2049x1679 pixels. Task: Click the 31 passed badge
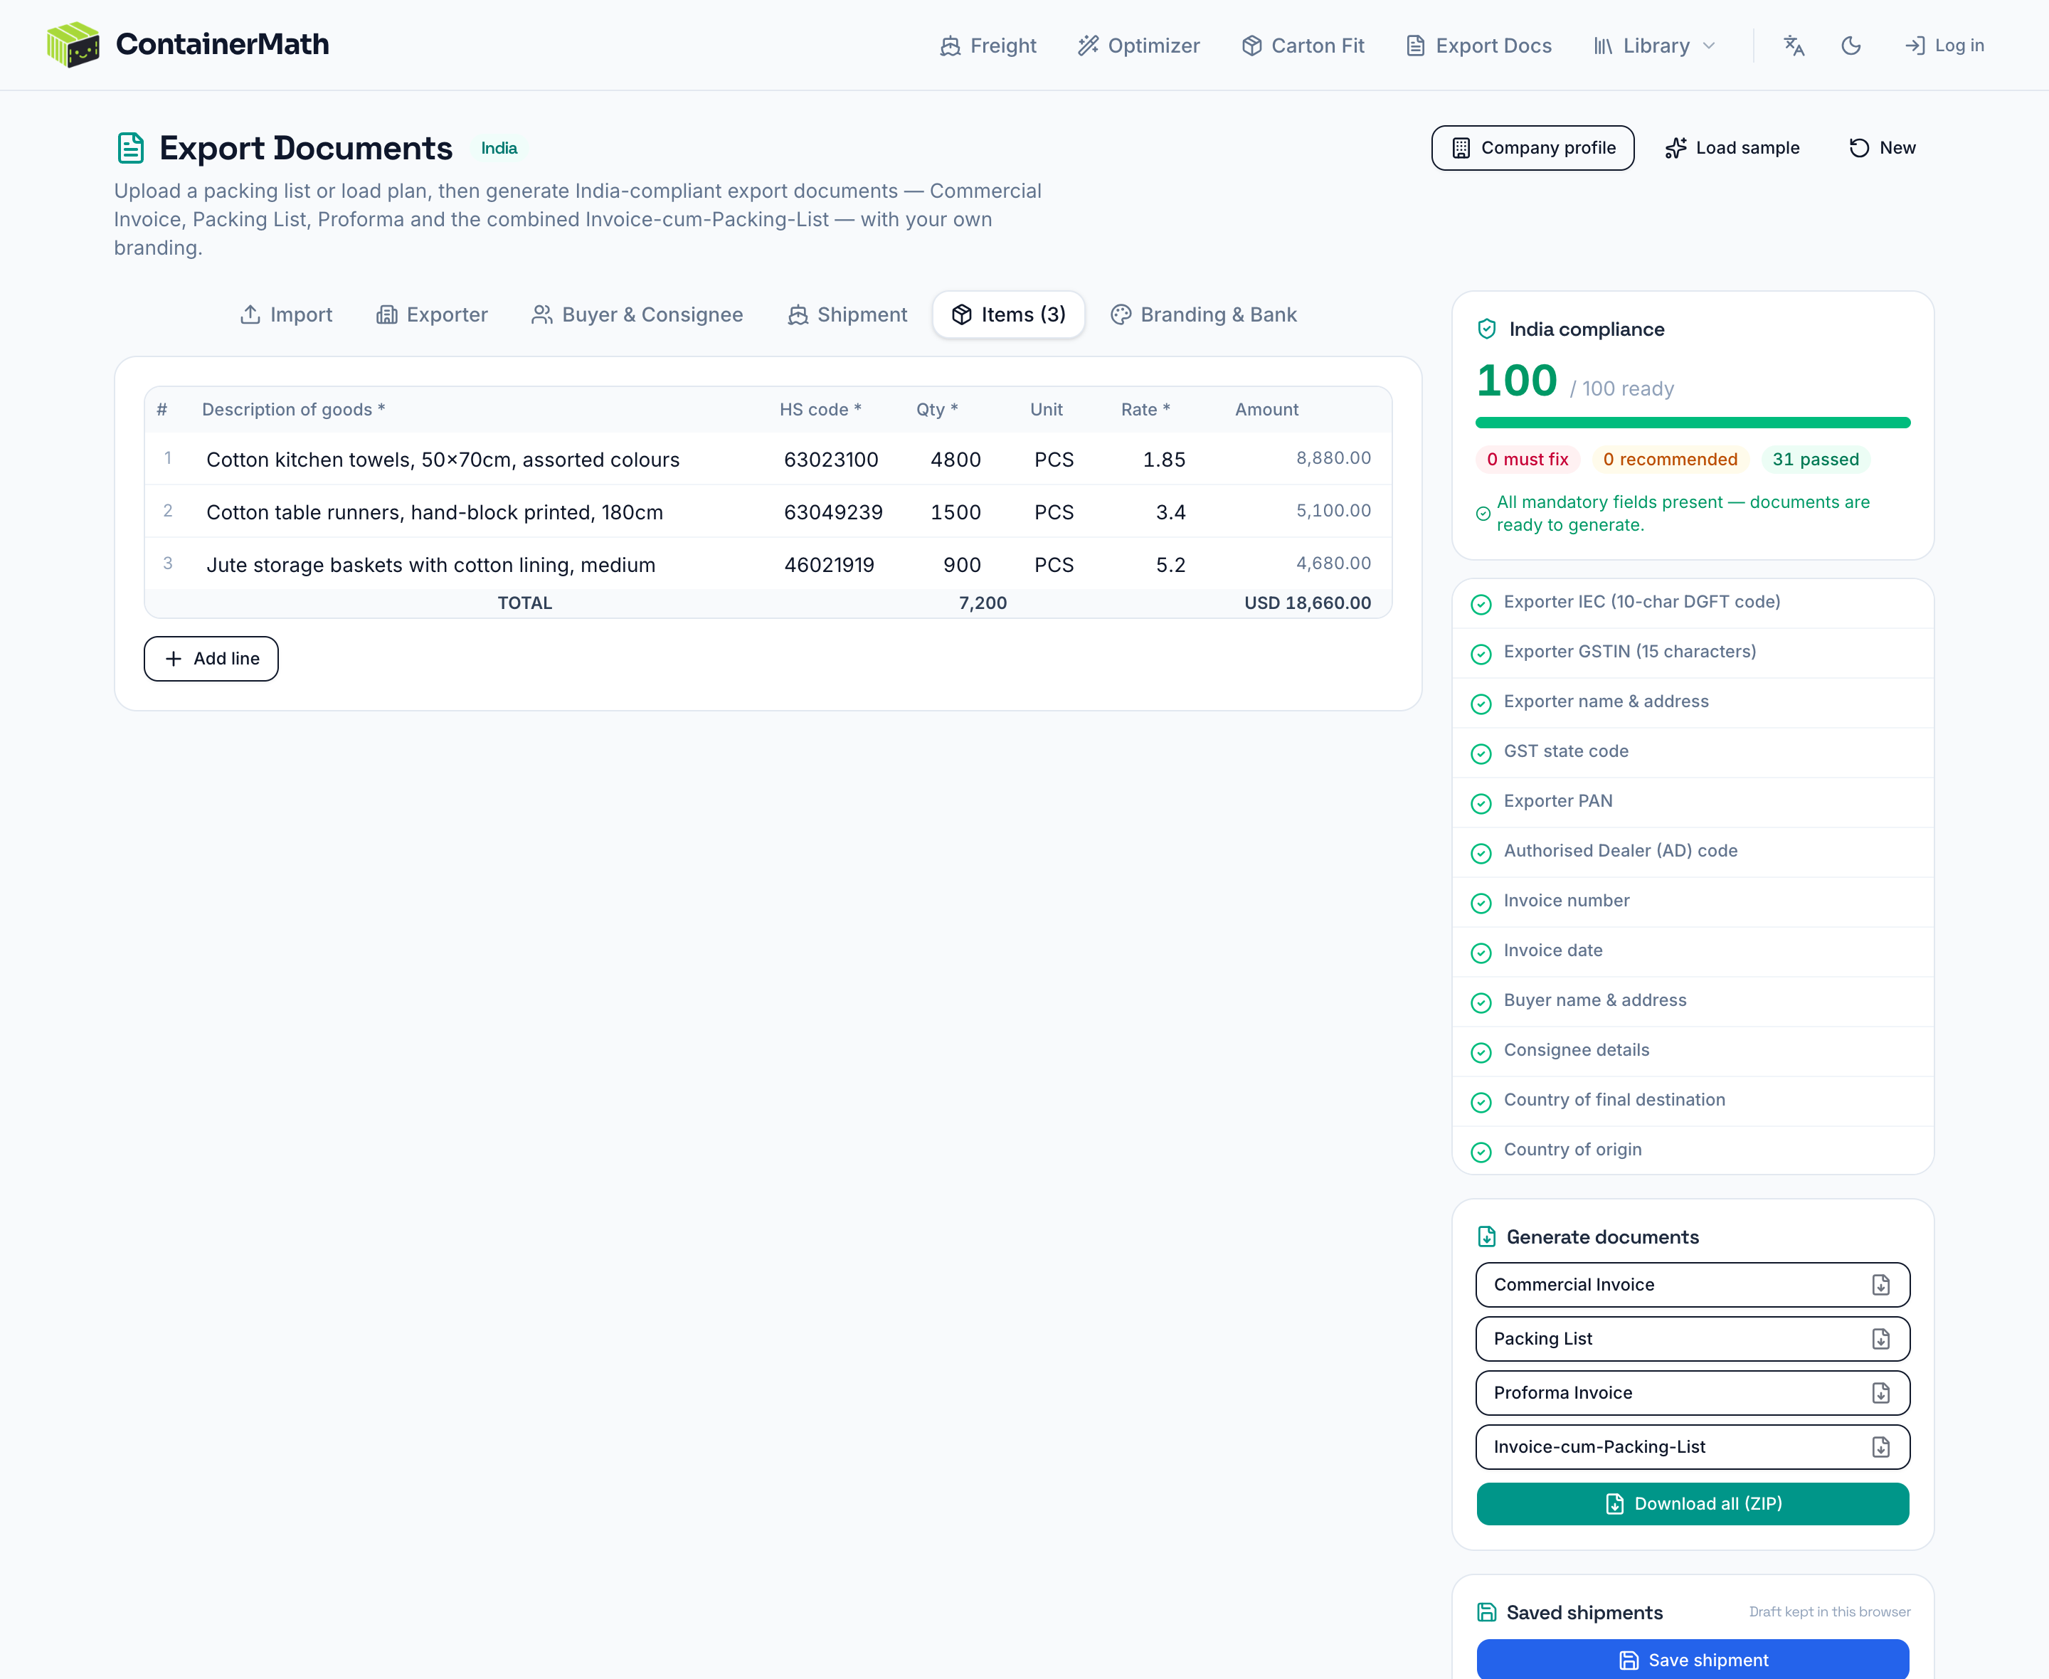click(1815, 460)
